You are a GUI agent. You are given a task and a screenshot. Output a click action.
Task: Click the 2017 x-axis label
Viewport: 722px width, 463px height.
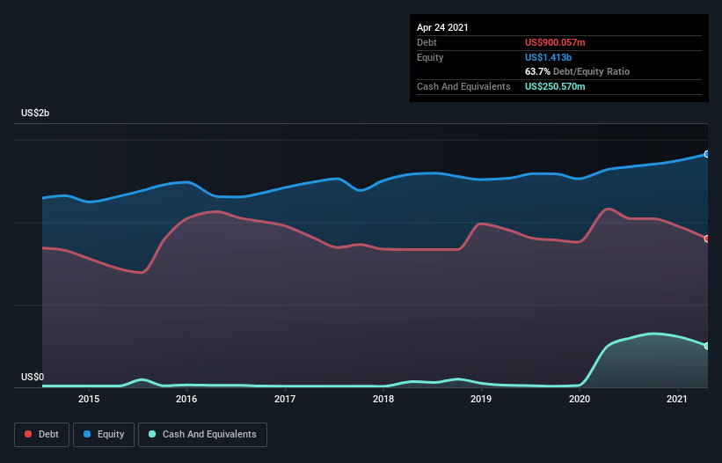pyautogui.click(x=285, y=399)
